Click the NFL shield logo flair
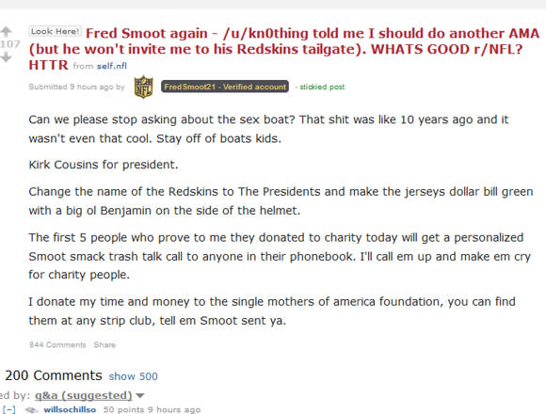The width and height of the screenshot is (546, 414). 143,87
